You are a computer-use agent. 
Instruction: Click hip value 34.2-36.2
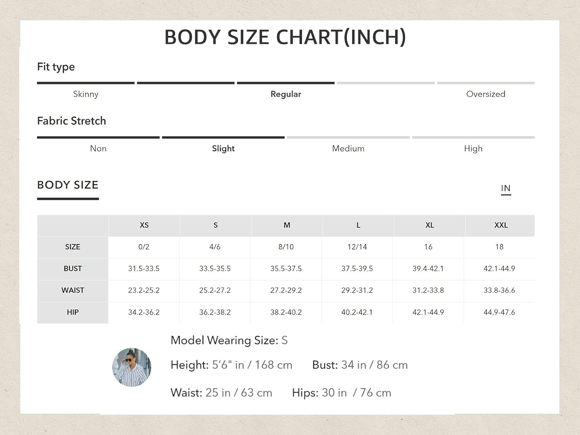pyautogui.click(x=144, y=312)
